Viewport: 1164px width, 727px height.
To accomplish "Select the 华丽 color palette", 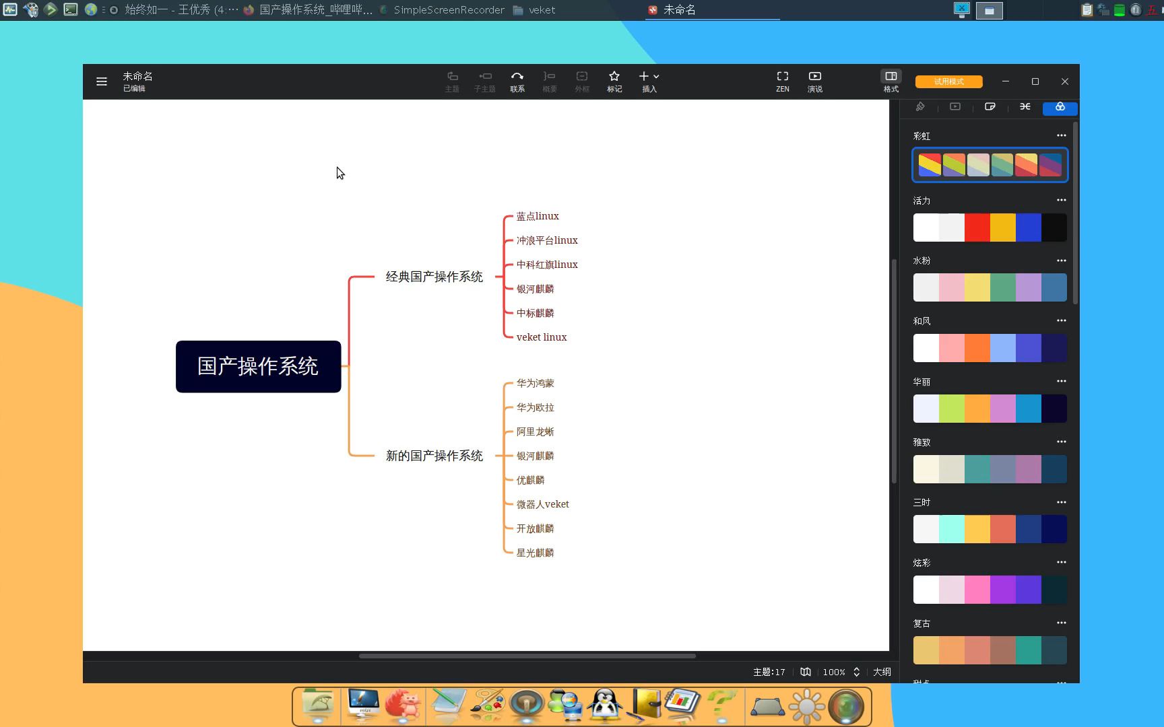I will click(x=990, y=409).
